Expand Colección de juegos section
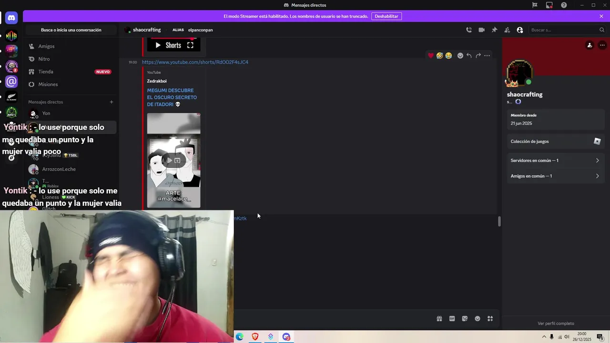 (556, 141)
